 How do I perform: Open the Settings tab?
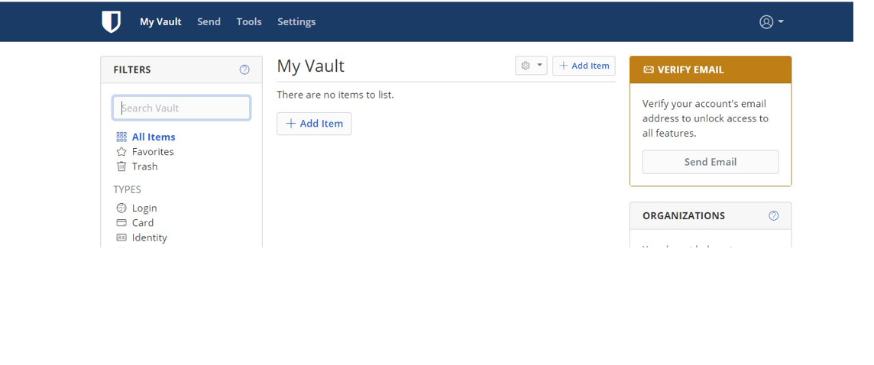(296, 21)
